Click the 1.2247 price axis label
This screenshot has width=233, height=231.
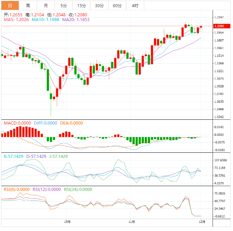(x=219, y=17)
